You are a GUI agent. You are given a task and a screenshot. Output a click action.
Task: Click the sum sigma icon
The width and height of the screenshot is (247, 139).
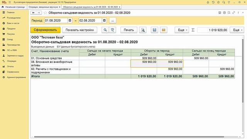[x=193, y=30]
